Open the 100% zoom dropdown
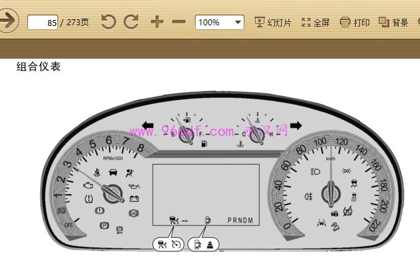 coord(220,22)
